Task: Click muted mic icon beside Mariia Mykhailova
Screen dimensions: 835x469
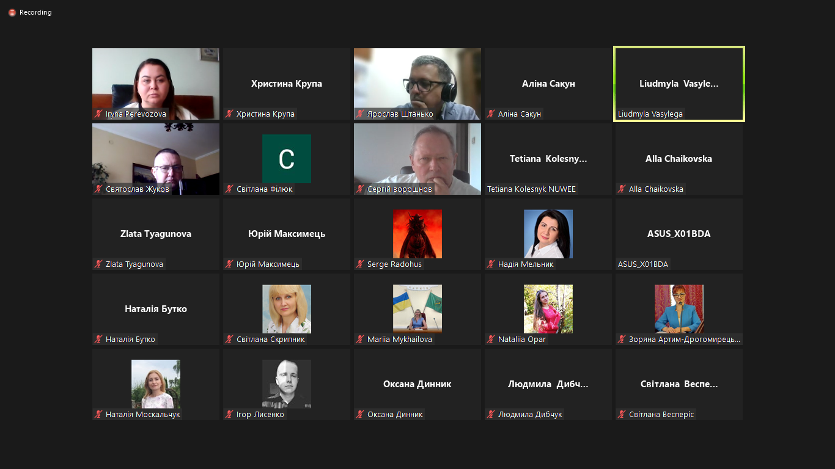Action: click(360, 340)
